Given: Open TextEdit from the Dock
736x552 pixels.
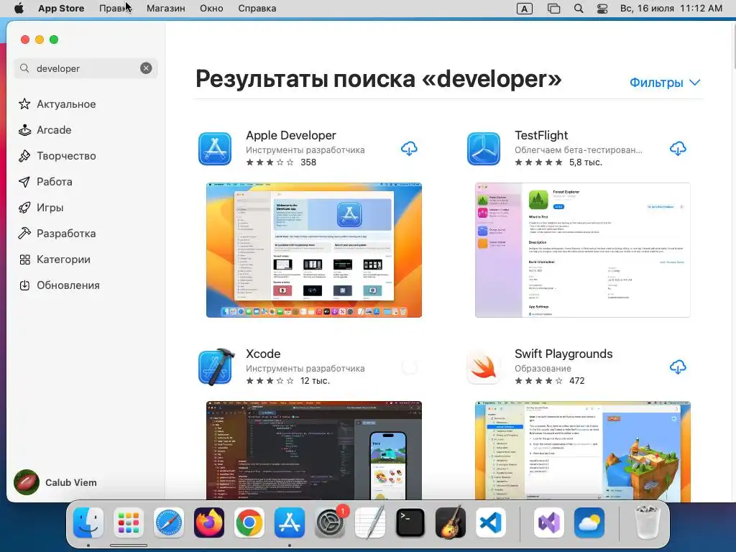Looking at the screenshot, I should (x=370, y=523).
